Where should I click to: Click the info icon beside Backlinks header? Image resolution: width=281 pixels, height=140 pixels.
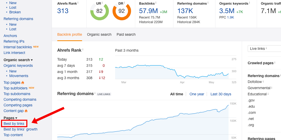[156, 3]
